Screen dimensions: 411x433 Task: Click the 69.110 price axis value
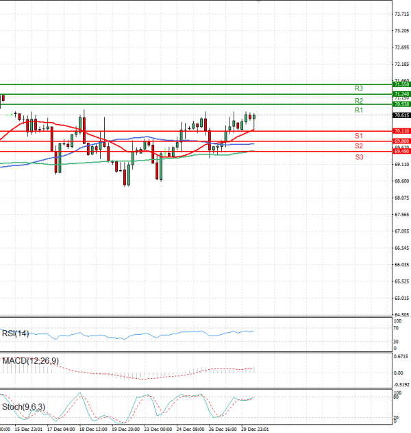401,165
